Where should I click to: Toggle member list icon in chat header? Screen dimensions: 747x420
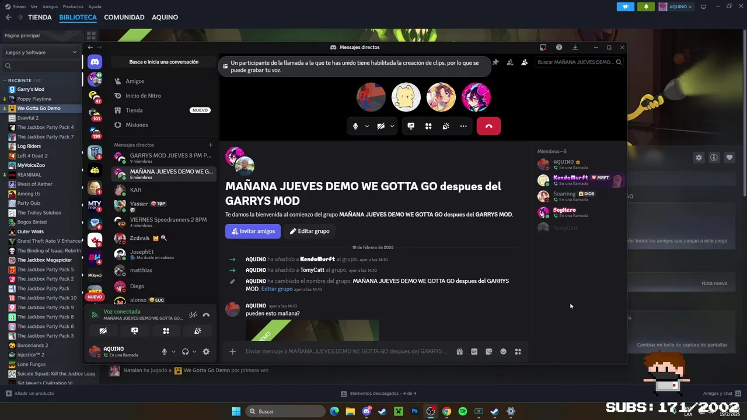pos(524,62)
